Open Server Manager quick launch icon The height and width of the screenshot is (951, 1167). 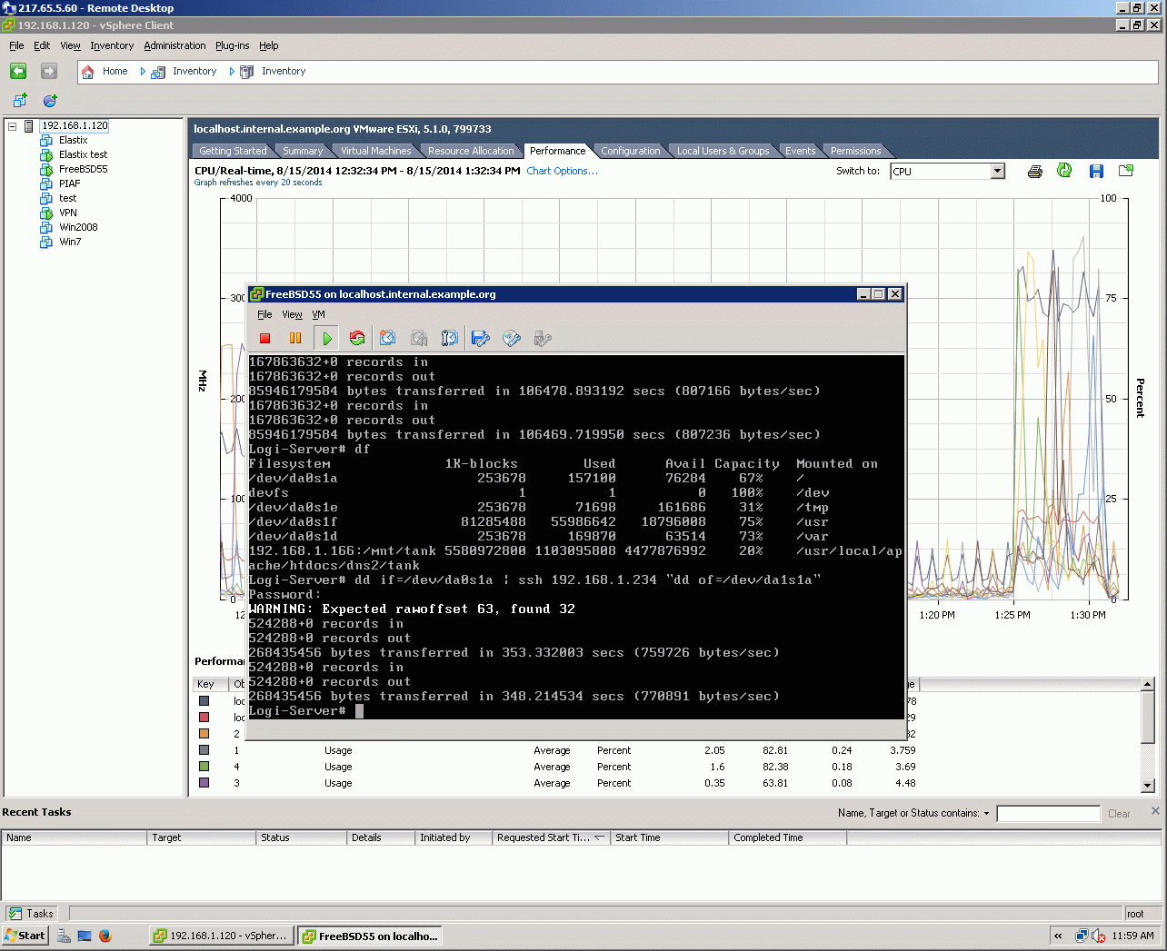click(64, 936)
